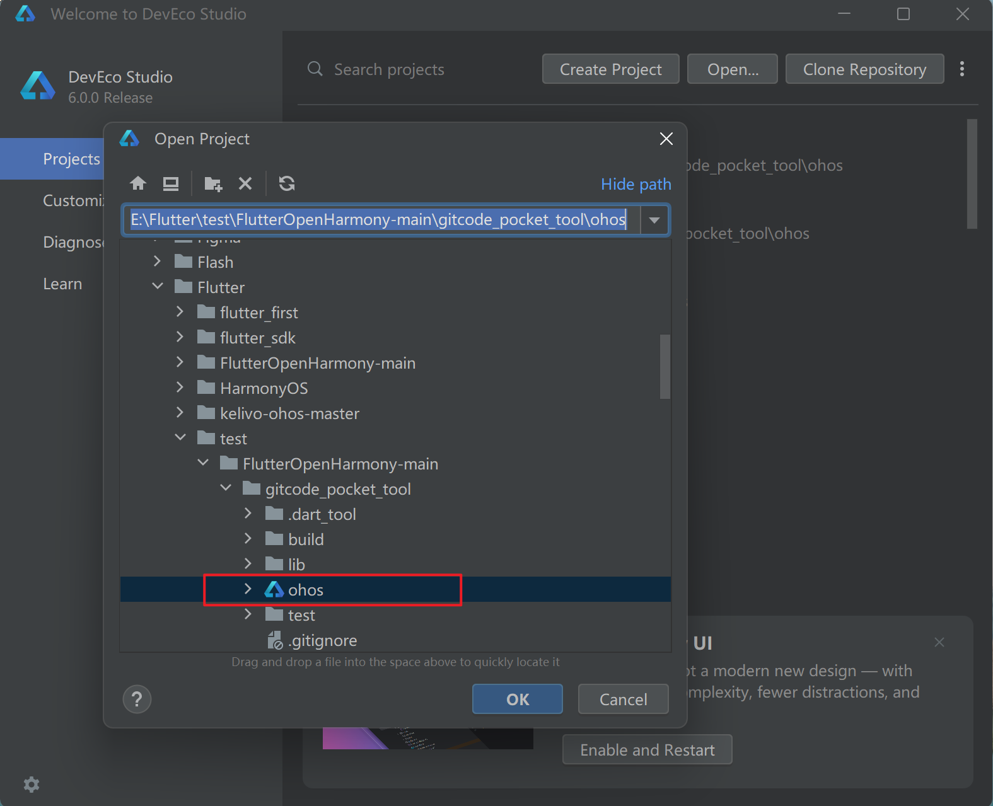993x806 pixels.
Task: Expand the .dart_tool folder
Action: click(x=248, y=514)
